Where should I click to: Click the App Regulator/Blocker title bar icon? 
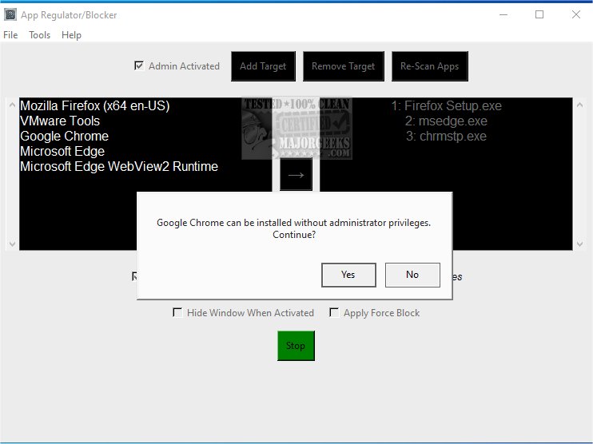point(10,14)
